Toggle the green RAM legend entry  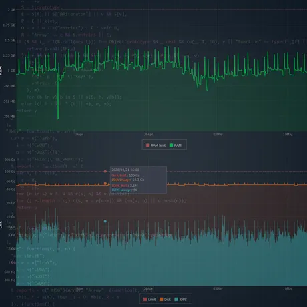tap(176, 145)
